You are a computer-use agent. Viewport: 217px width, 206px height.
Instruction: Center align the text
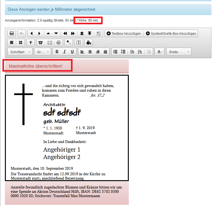tap(90, 52)
